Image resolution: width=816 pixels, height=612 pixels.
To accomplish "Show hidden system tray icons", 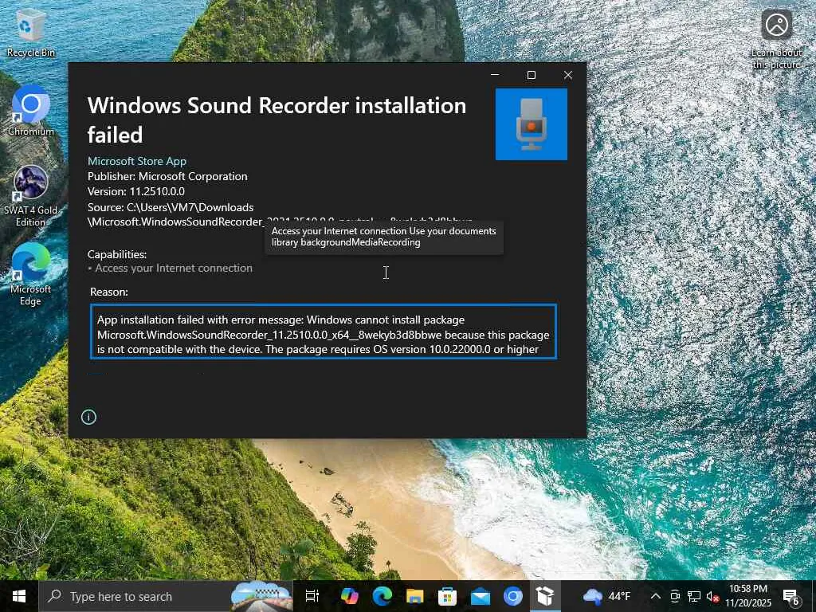I will point(656,596).
